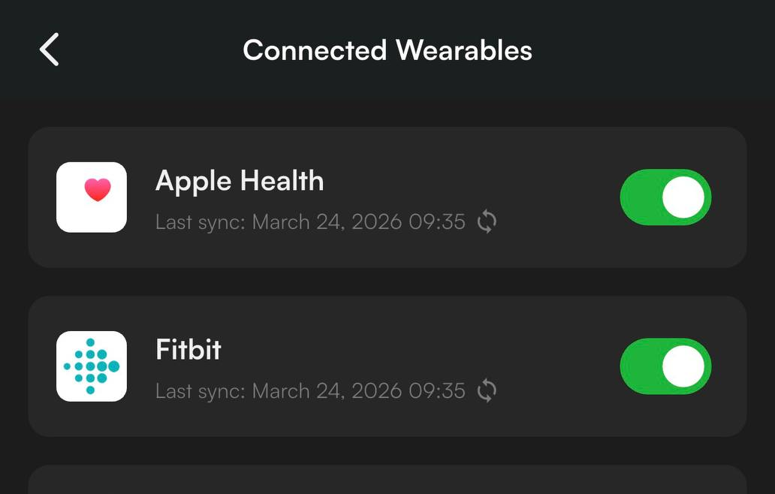
Task: Click Apple Health's March 24, 2026 sync date
Action: coord(327,222)
